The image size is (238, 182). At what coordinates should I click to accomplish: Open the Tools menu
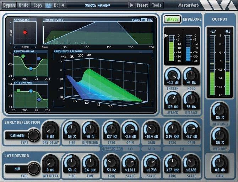157,5
